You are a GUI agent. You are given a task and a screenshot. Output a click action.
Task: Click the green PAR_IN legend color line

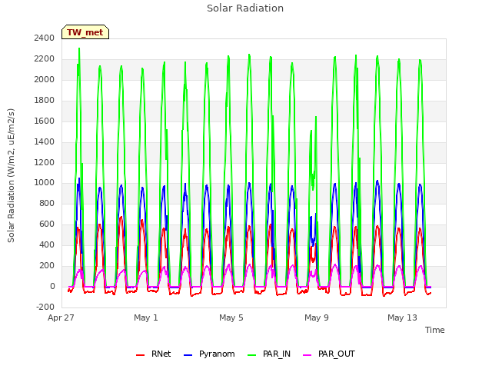(x=251, y=355)
